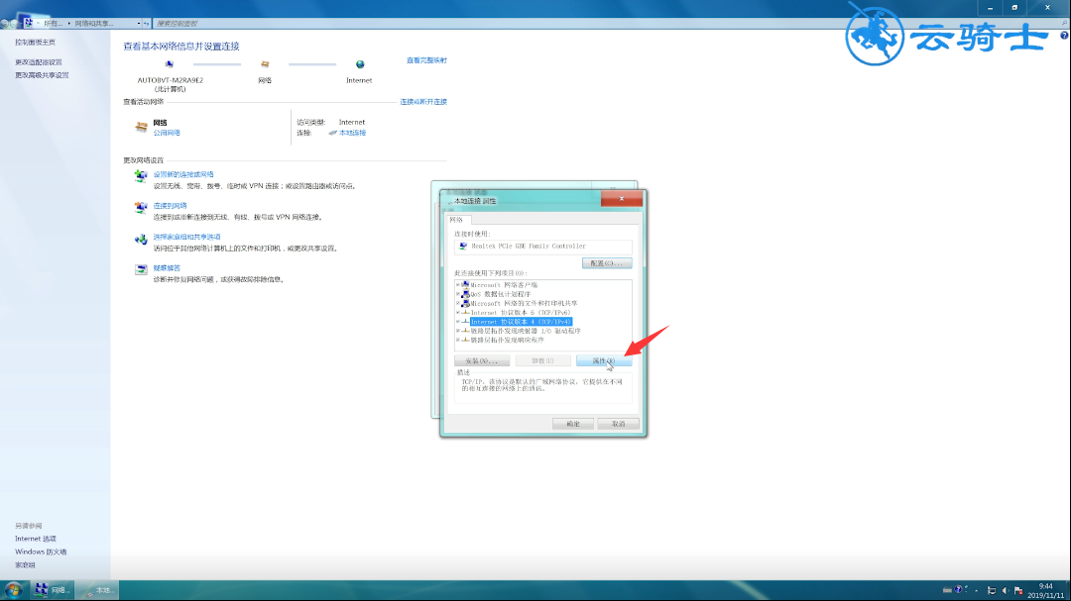Image resolution: width=1071 pixels, height=601 pixels.
Task: Open the 本地连接 link next to 连接
Action: click(352, 133)
